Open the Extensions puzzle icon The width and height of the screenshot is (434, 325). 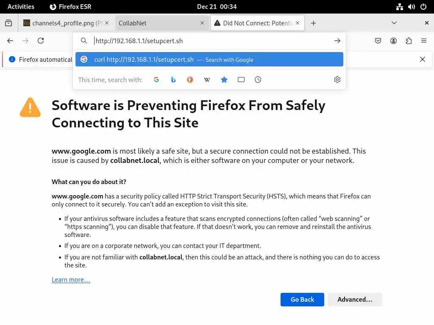tap(409, 41)
